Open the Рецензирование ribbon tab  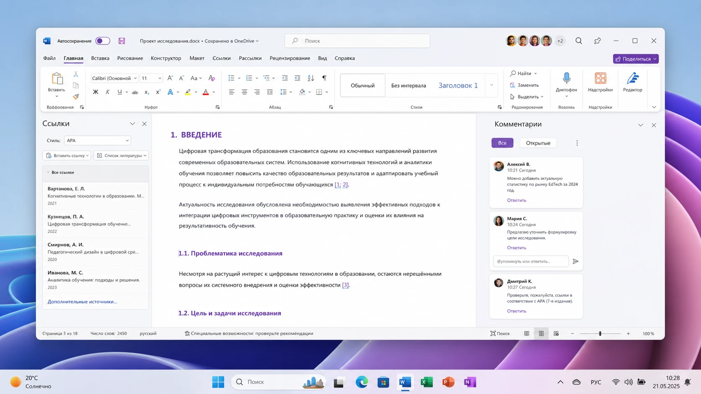(x=290, y=58)
